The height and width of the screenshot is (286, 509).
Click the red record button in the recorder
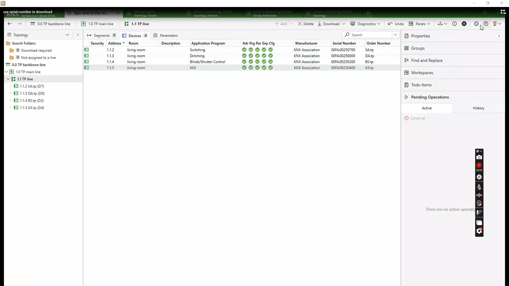coord(479,165)
